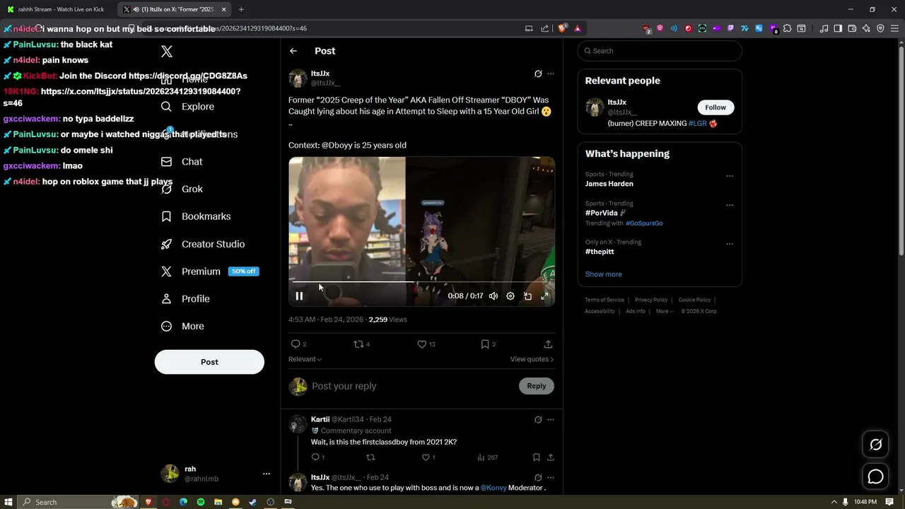Open Premium in the sidebar
905x509 pixels.
click(209, 271)
